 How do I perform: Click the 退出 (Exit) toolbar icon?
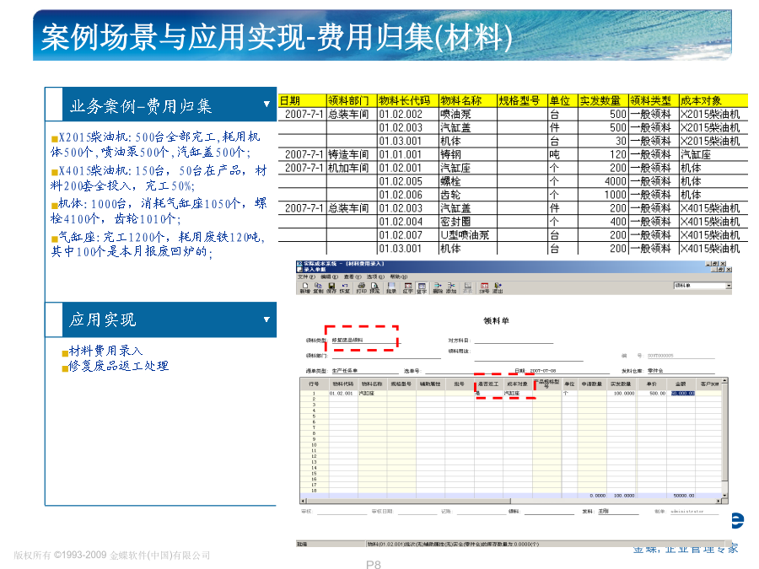[x=498, y=288]
